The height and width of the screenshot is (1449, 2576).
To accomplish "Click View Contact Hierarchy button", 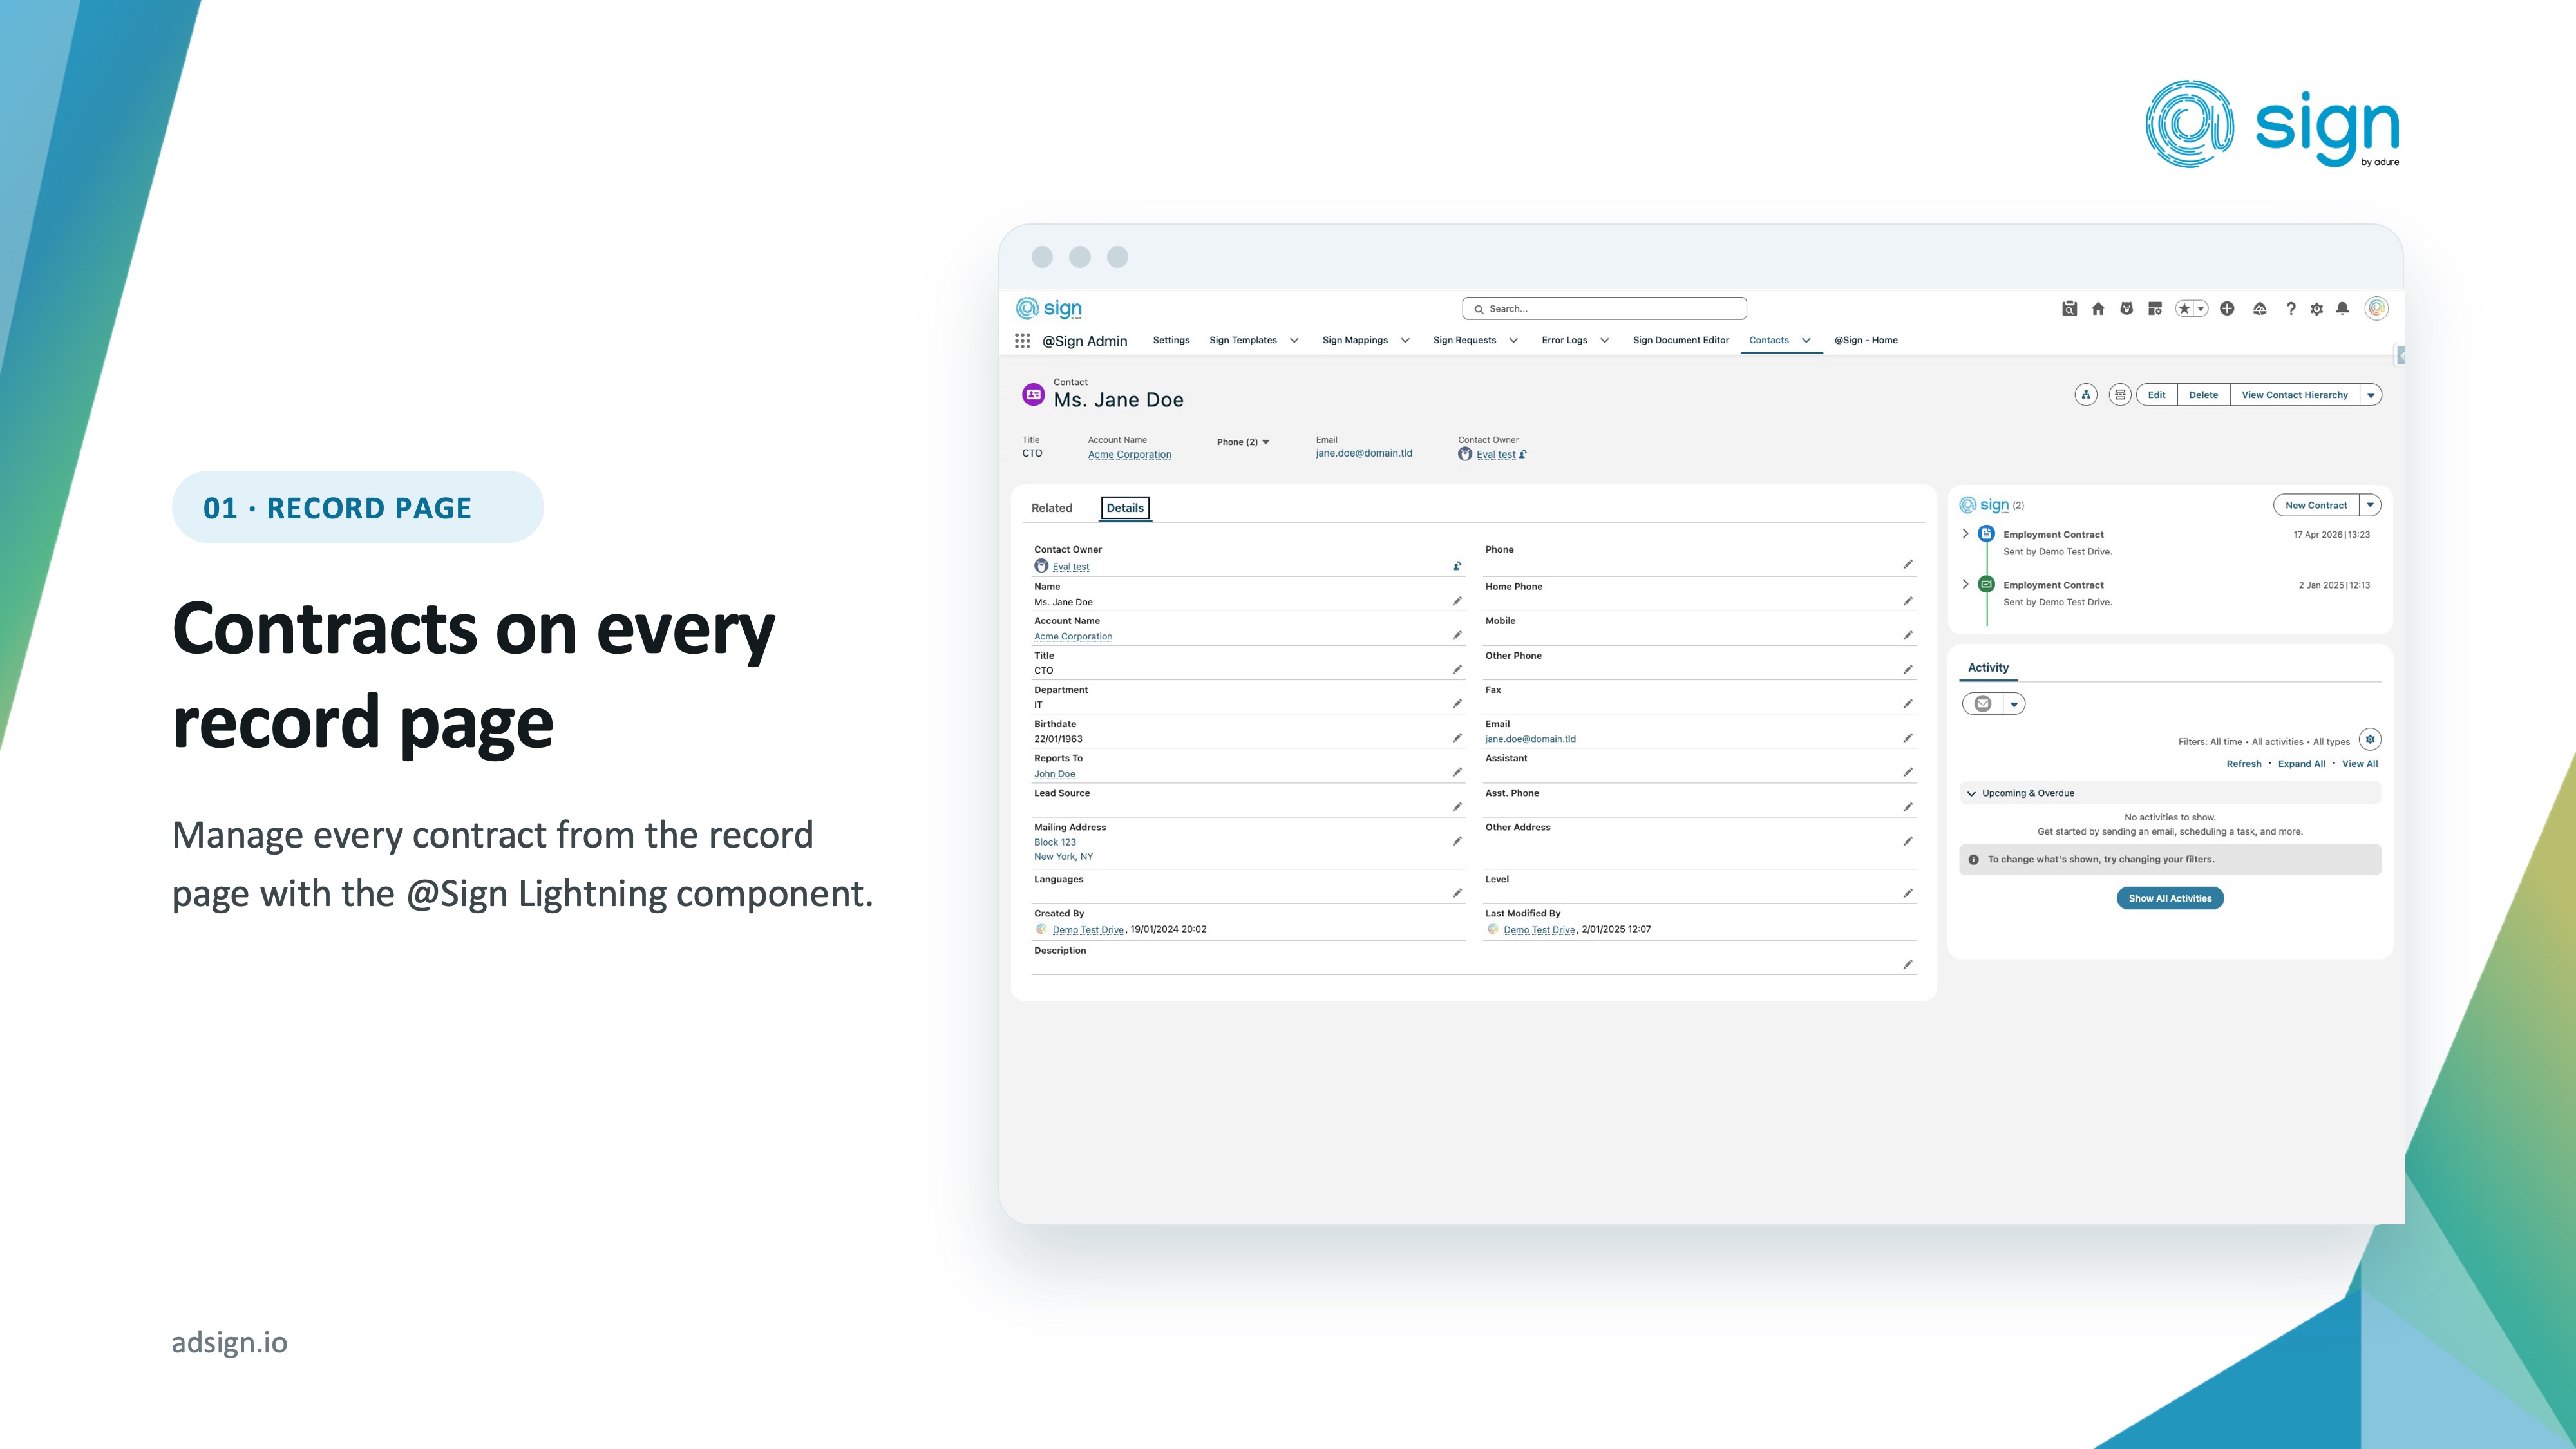I will click(2294, 395).
